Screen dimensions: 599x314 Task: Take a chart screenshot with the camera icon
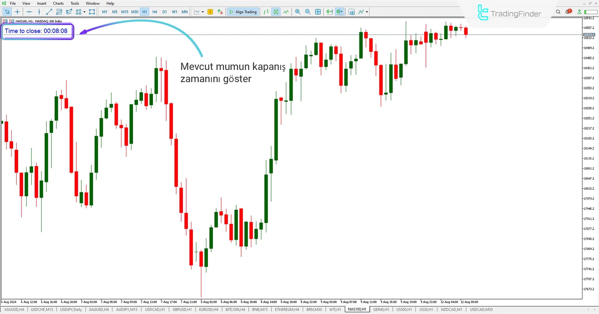click(x=352, y=12)
